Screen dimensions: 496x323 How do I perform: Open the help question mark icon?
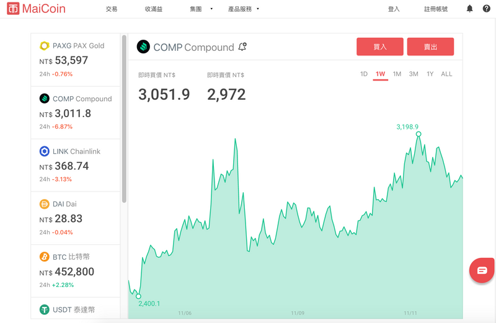[x=487, y=9]
